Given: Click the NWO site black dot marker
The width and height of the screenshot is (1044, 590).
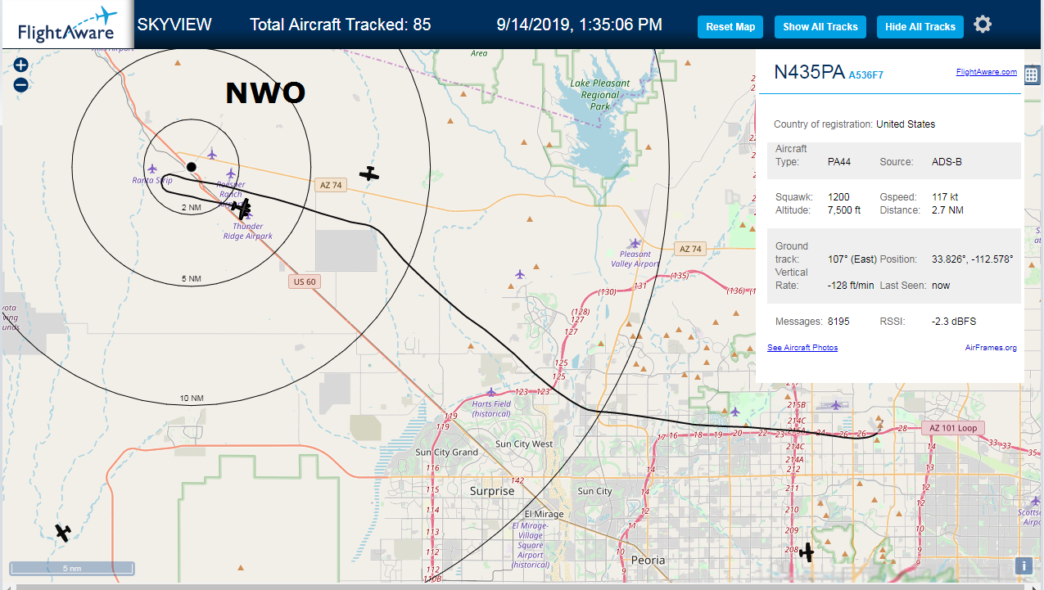Looking at the screenshot, I should 191,167.
